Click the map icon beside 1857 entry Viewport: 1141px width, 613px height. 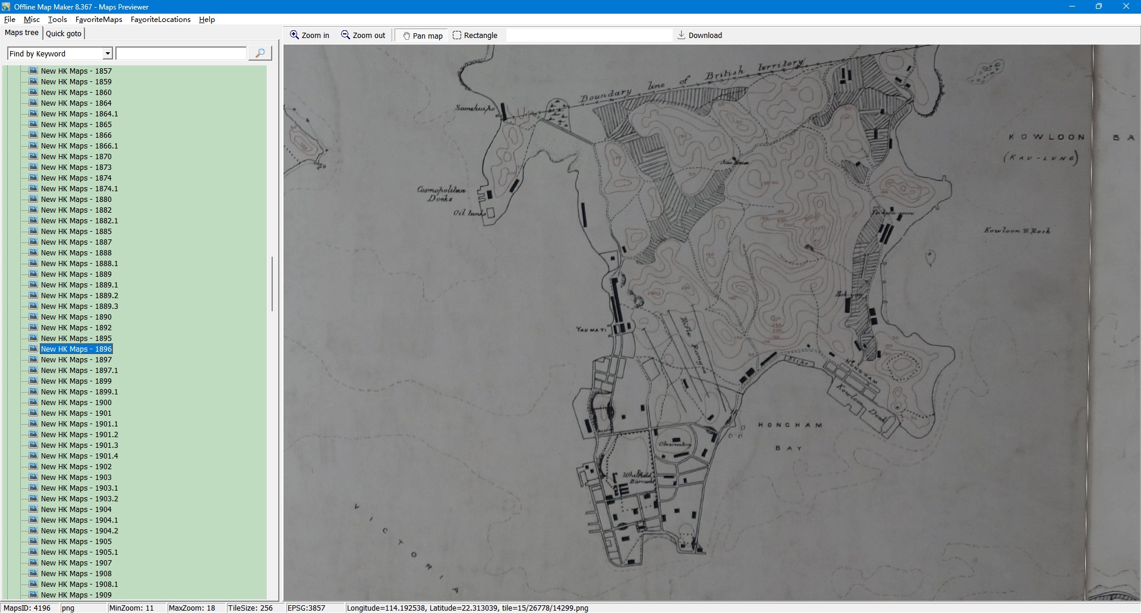coord(33,71)
